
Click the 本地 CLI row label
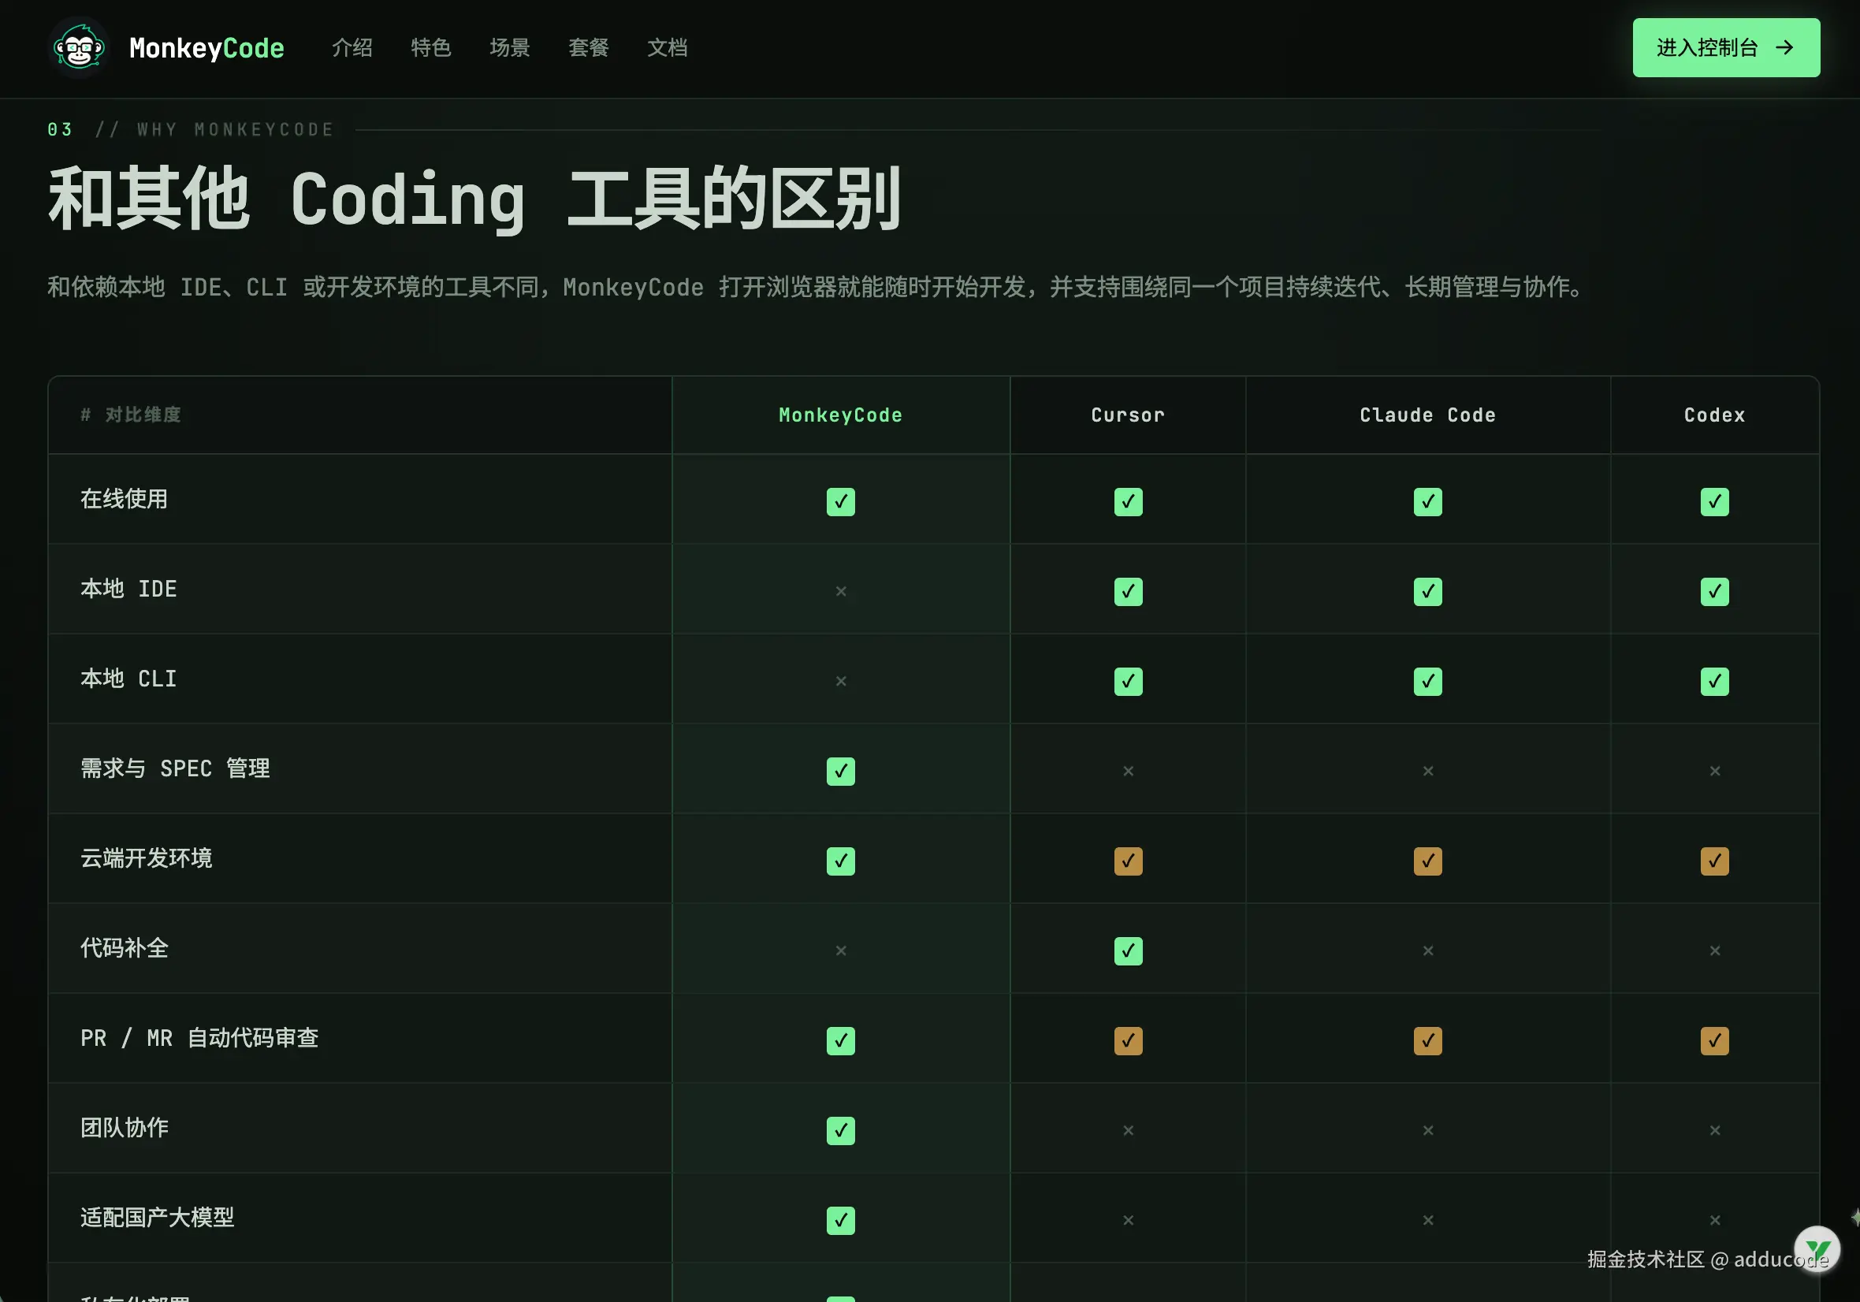(x=128, y=679)
